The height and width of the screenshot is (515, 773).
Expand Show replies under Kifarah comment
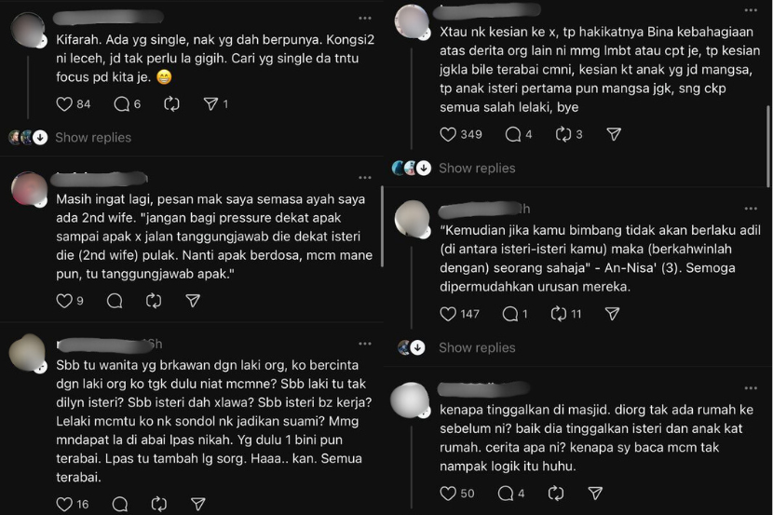click(x=93, y=138)
